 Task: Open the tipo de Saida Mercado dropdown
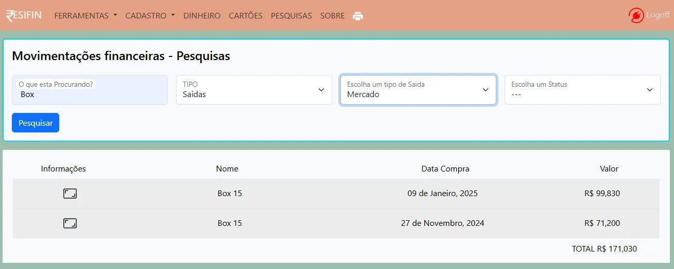(x=418, y=90)
